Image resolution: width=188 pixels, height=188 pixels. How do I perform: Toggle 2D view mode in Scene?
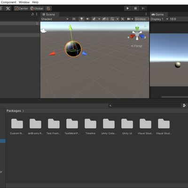(74, 19)
